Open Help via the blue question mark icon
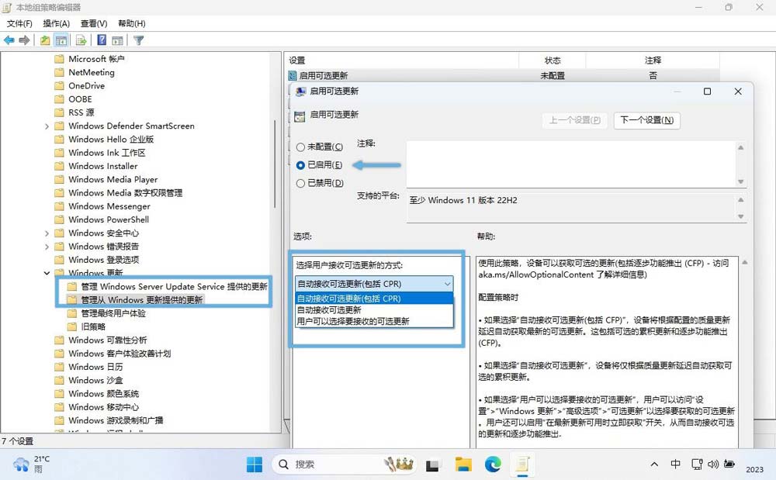Screen dimensions: 776x480 point(101,40)
